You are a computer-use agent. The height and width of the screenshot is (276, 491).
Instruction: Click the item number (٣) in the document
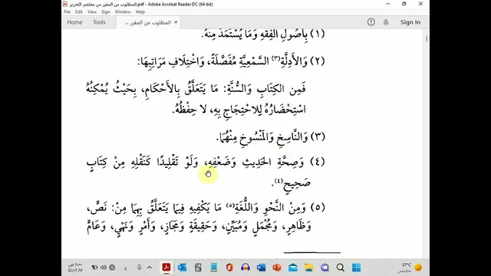tap(318, 136)
